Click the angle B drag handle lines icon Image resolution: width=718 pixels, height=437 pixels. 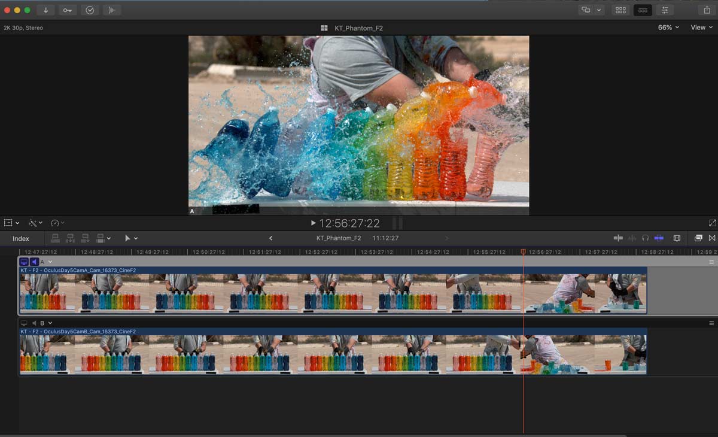click(x=711, y=323)
